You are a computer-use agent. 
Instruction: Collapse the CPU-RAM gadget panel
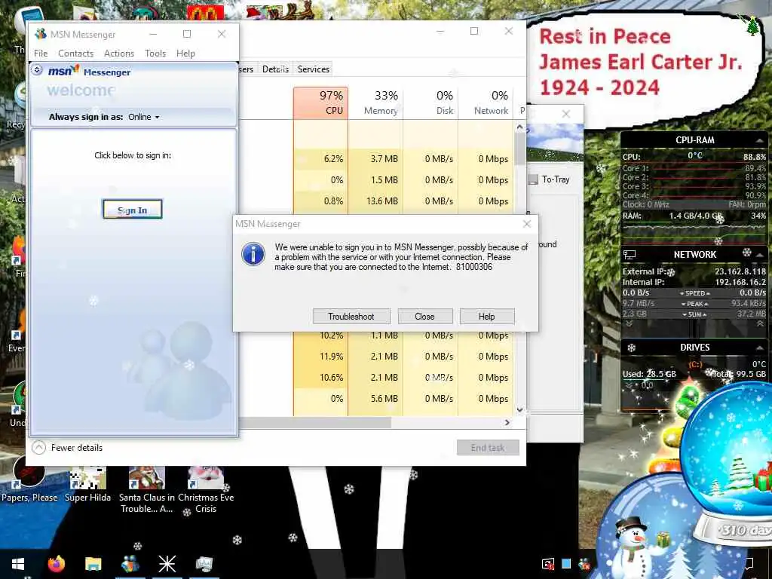point(759,140)
